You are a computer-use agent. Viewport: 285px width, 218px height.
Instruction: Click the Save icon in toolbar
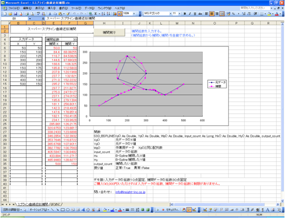tap(15, 14)
